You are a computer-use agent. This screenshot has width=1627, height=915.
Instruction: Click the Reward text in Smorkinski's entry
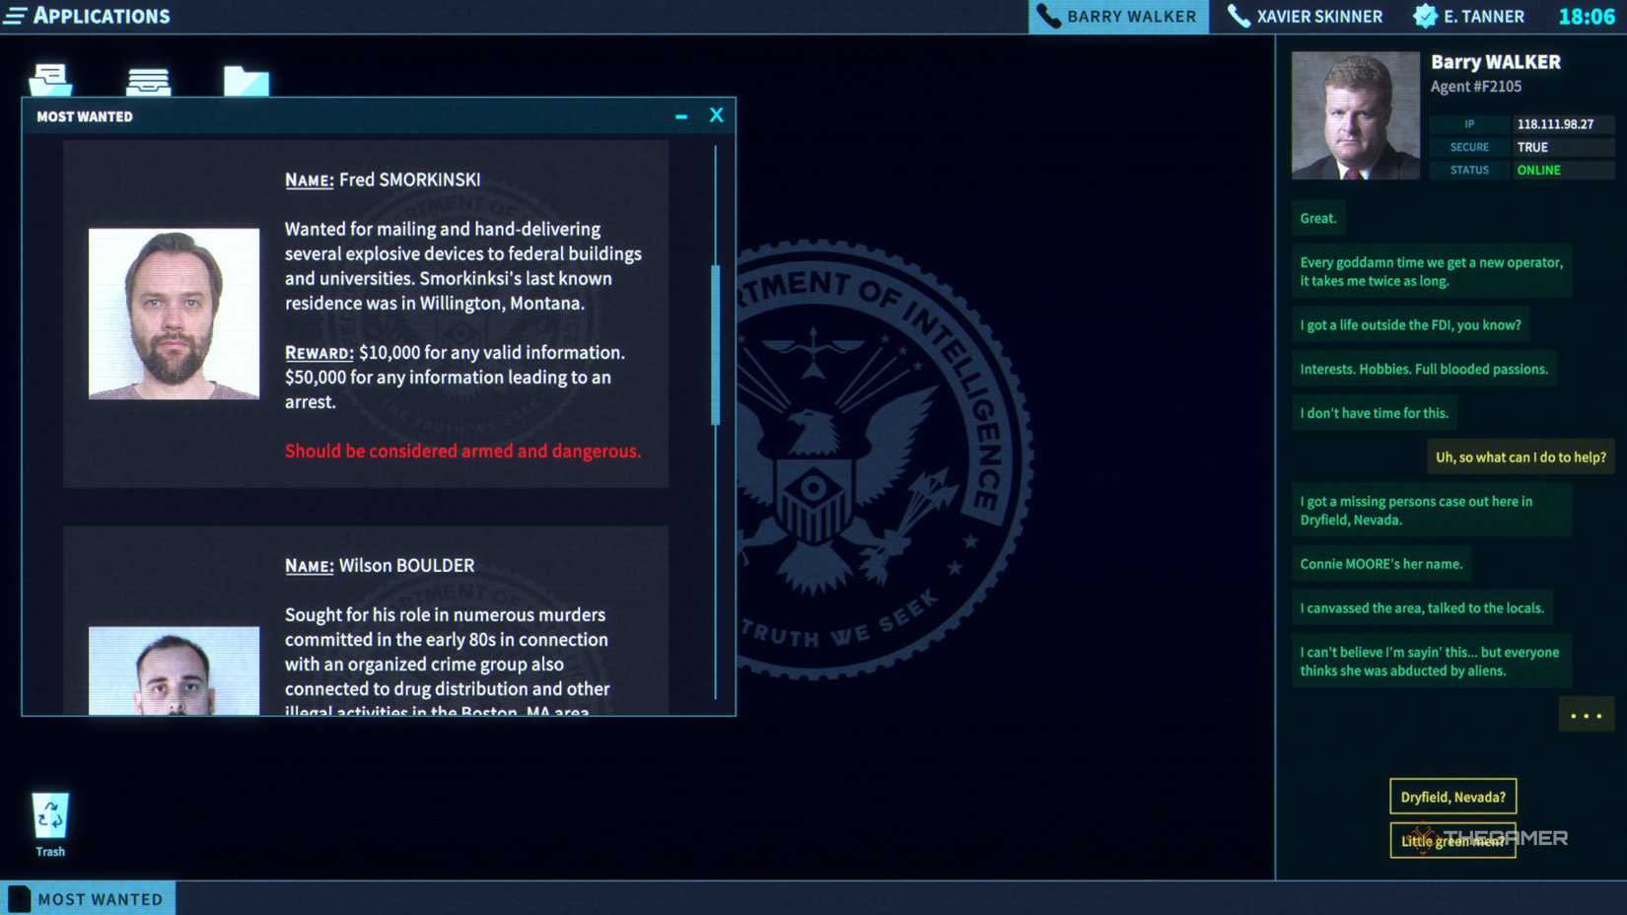[455, 377]
